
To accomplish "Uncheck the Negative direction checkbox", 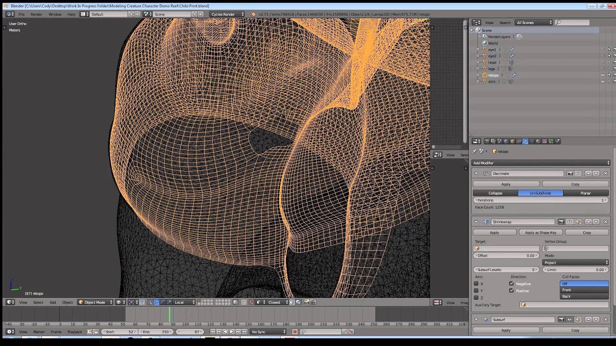I will coord(512,284).
